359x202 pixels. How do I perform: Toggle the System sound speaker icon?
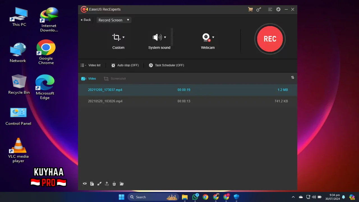coord(157,37)
